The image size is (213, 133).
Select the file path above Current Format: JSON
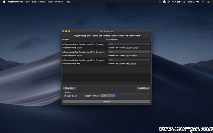click(84, 52)
